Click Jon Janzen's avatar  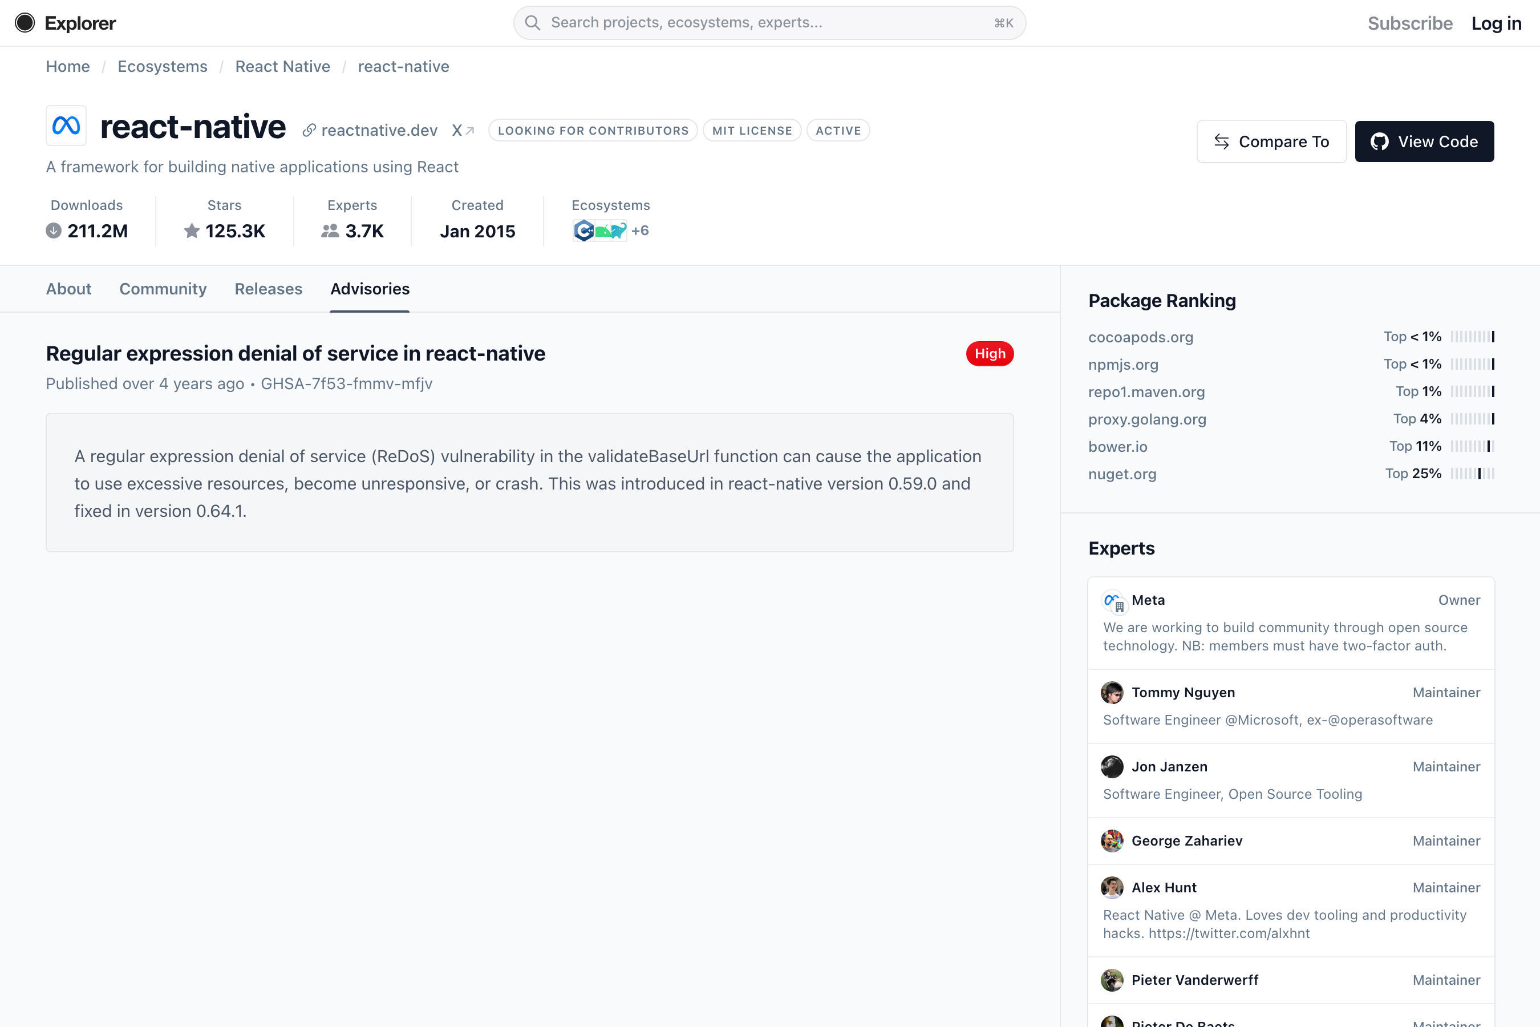pos(1112,766)
